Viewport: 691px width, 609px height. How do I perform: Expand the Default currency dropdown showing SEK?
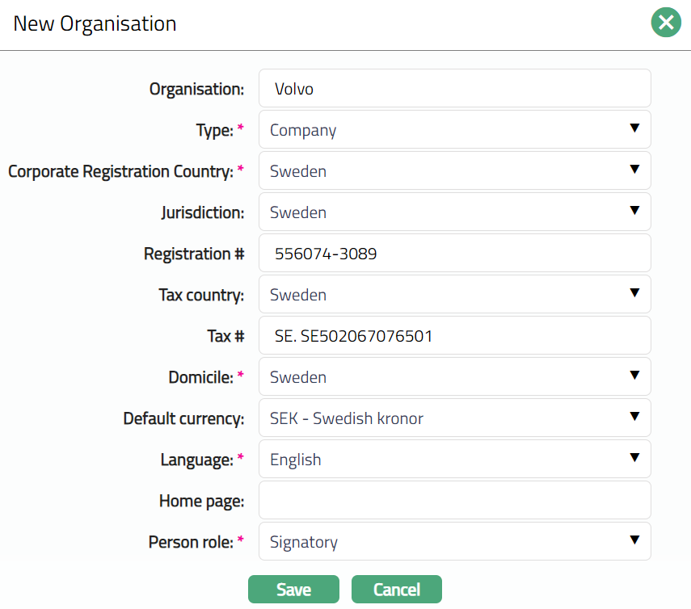click(x=454, y=418)
